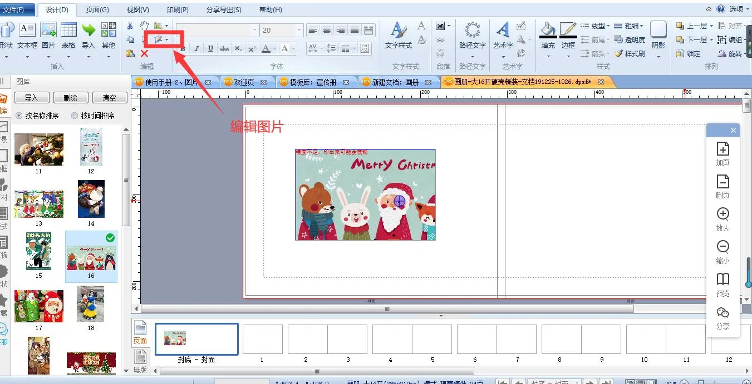This screenshot has height=384, width=752.
Task: Expand the 粗细 line weight dropdown
Action: click(x=642, y=26)
